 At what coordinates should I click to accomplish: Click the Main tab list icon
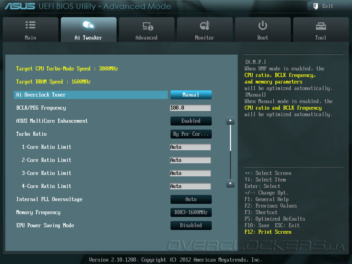[x=30, y=25]
